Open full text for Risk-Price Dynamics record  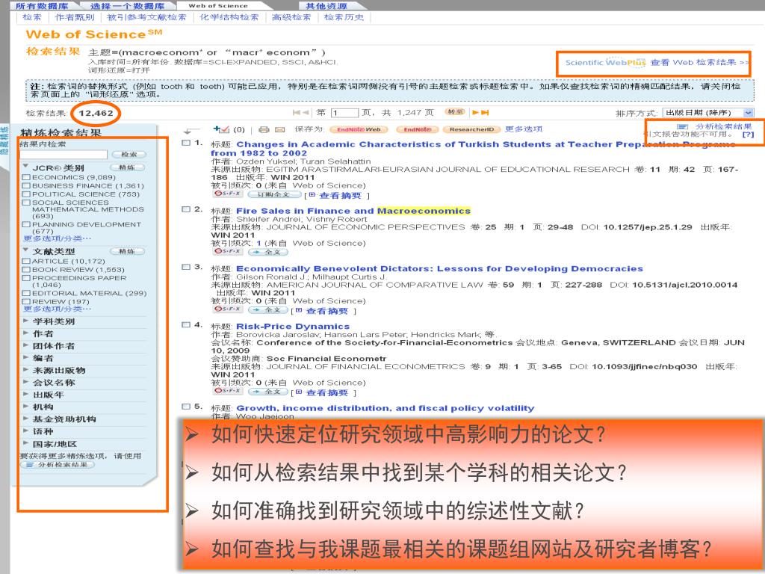pos(268,392)
